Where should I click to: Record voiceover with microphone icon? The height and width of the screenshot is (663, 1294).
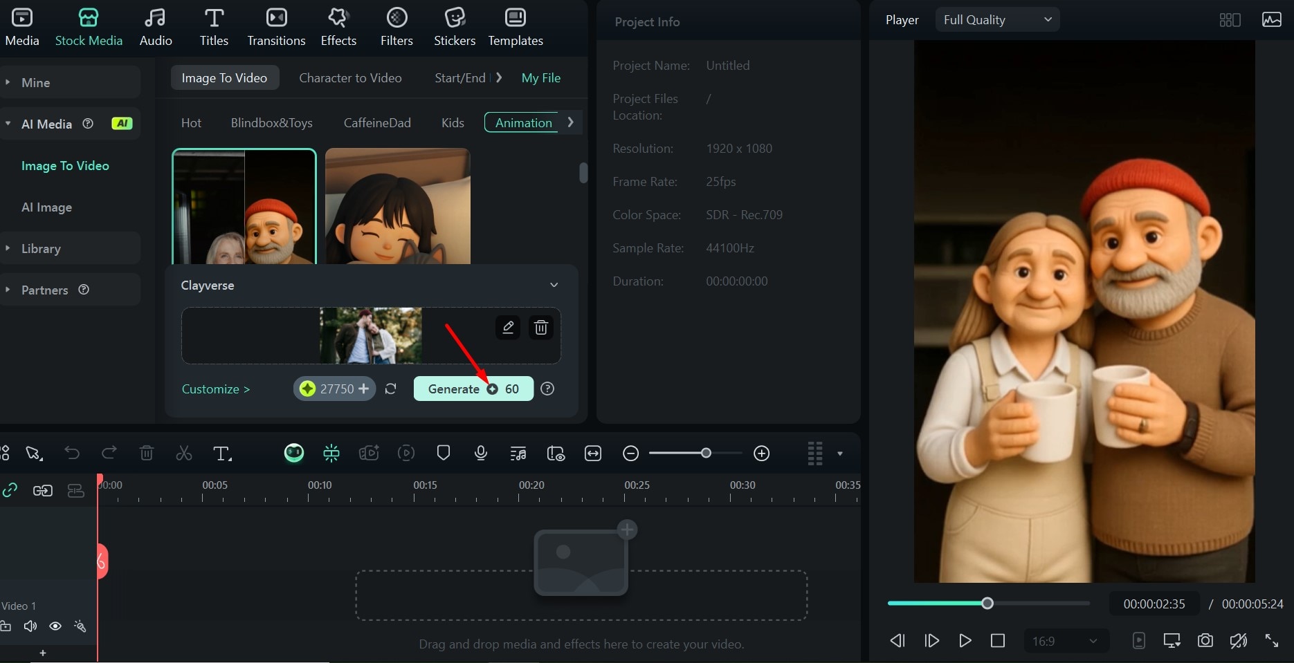coord(481,453)
